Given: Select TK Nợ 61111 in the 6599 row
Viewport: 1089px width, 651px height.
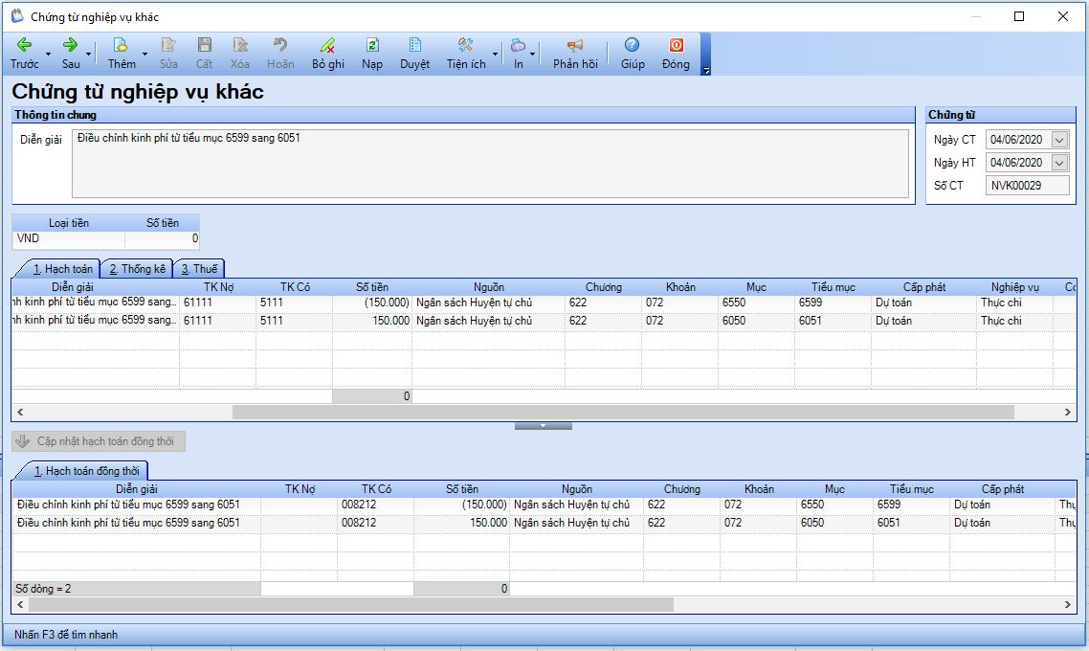Looking at the screenshot, I should tap(218, 303).
